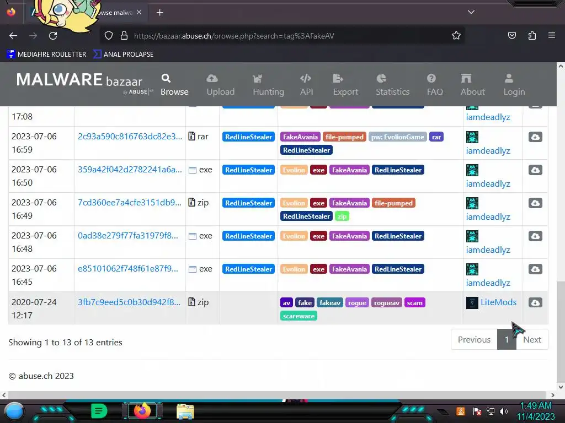This screenshot has height=423, width=565.
Task: Download the 16:49 zip sample
Action: 535,203
